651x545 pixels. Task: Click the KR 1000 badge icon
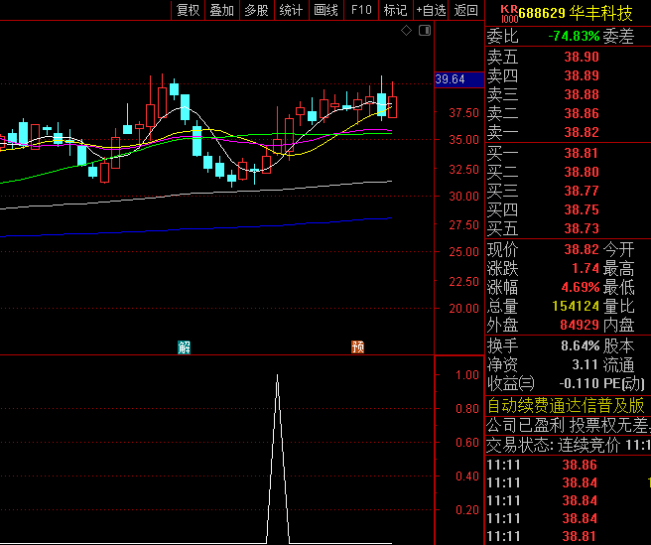[x=509, y=14]
